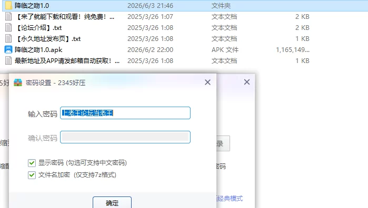Screen dimensions: 368x208
Task: Toggle the 显示密码 checkbox
Action: 32,163
